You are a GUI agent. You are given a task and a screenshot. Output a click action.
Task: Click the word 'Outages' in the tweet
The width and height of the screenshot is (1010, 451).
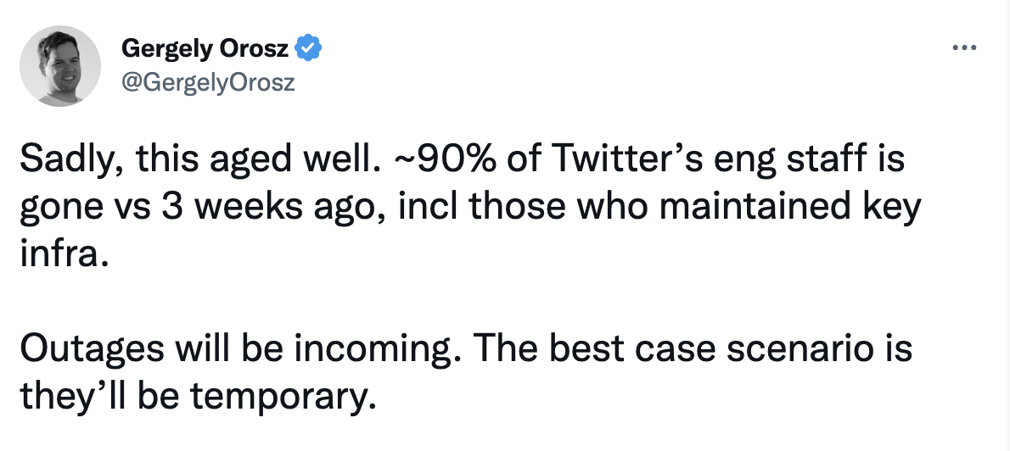[92, 349]
